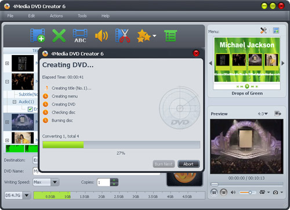Open the Writing Speed dropdown
Viewport: 290px width, 210px height.
tap(55, 182)
